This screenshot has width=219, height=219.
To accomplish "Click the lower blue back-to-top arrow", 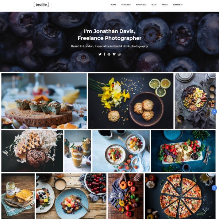I will pyautogui.click(x=214, y=188).
